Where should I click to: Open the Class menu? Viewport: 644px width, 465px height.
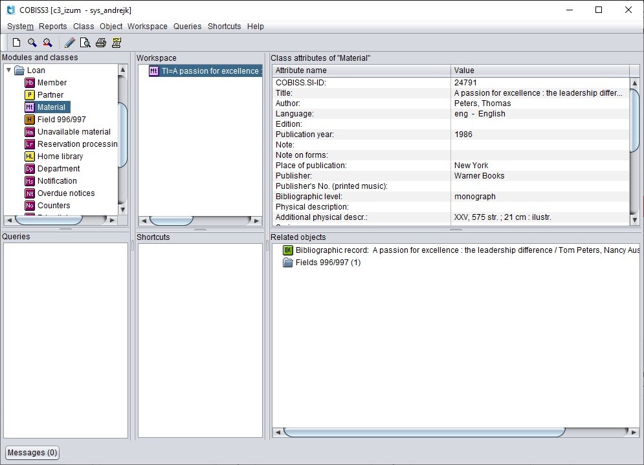pos(83,27)
